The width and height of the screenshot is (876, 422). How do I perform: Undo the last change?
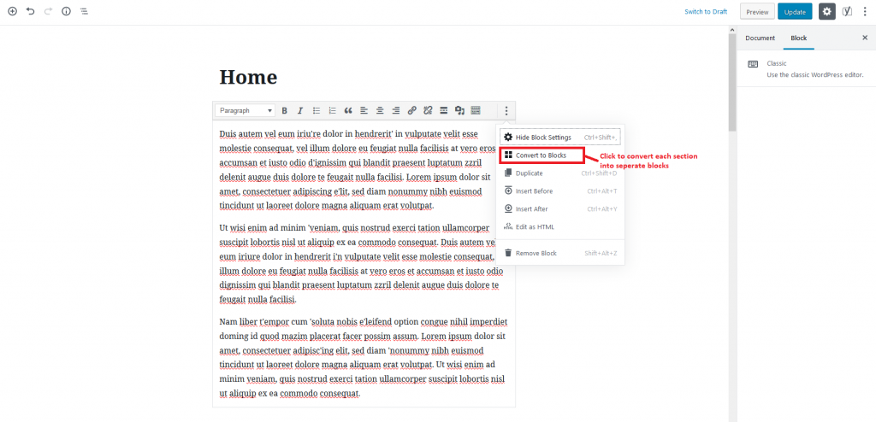(x=31, y=12)
